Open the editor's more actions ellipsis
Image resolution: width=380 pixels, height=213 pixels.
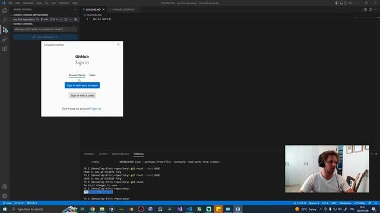[375, 9]
